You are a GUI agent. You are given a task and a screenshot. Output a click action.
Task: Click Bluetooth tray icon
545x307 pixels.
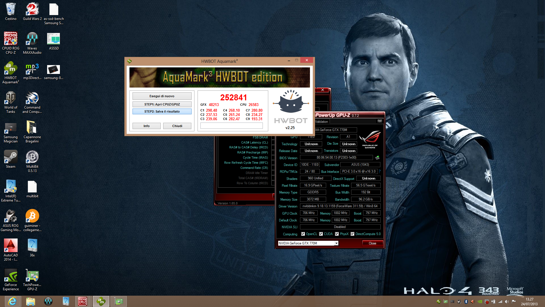(x=466, y=302)
